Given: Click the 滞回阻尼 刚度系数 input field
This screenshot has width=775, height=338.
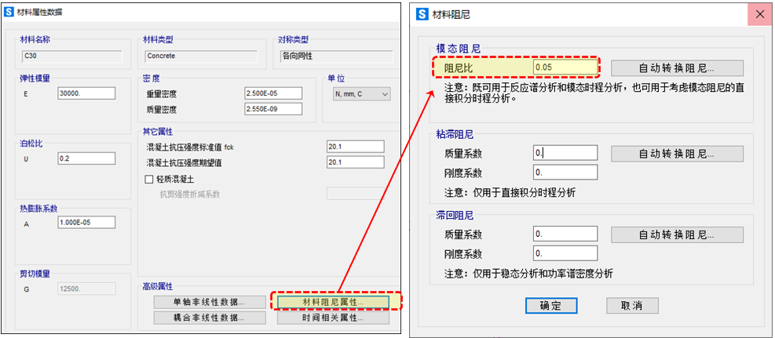Looking at the screenshot, I should click(565, 253).
